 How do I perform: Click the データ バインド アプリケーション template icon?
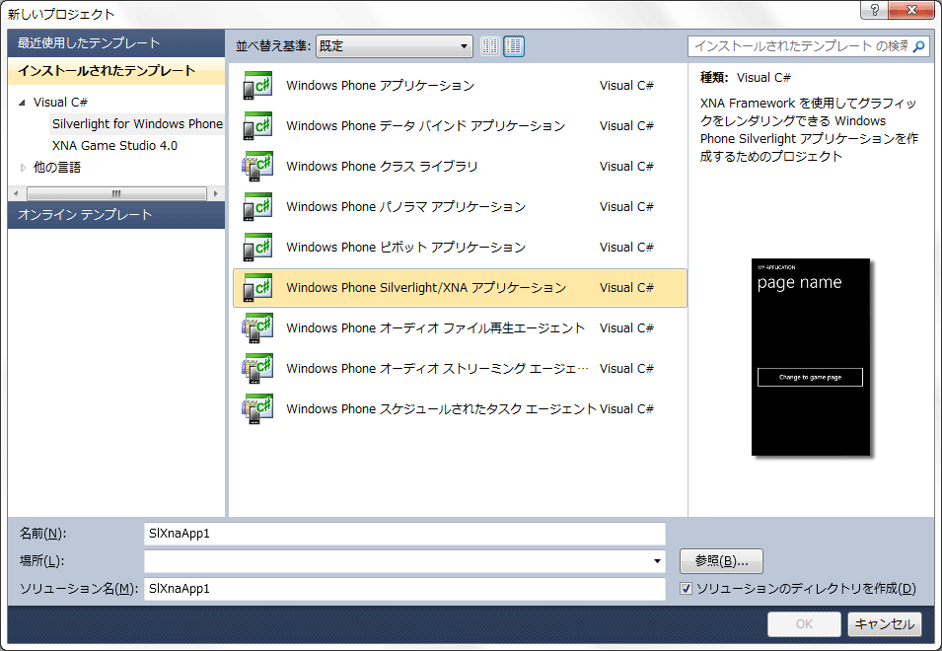pos(257,125)
